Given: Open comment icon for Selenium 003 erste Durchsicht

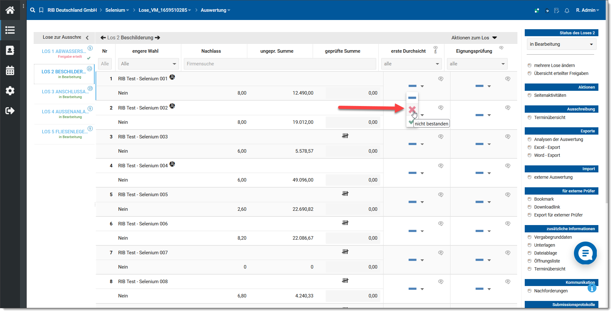Looking at the screenshot, I should click(x=441, y=137).
